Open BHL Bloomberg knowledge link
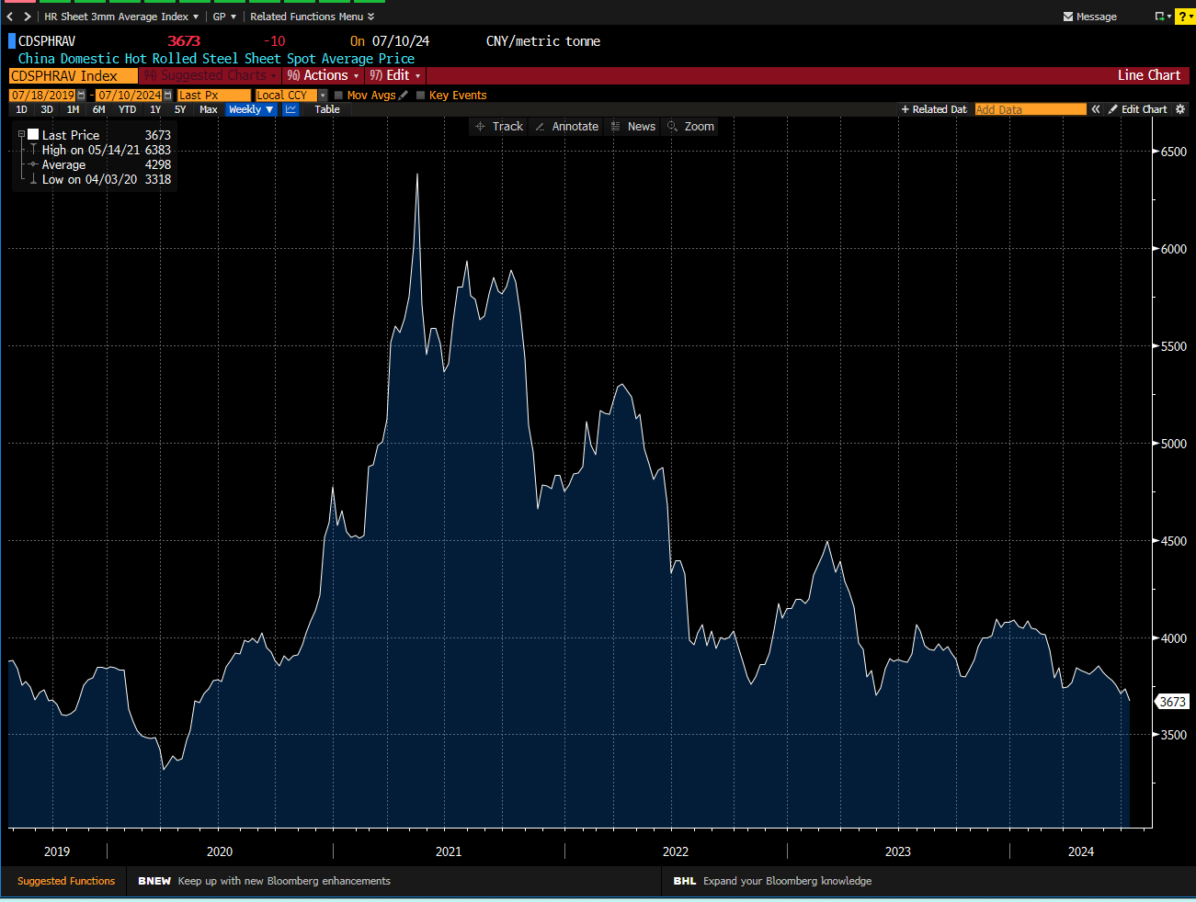Viewport: 1196px width, 902px height. tap(772, 881)
